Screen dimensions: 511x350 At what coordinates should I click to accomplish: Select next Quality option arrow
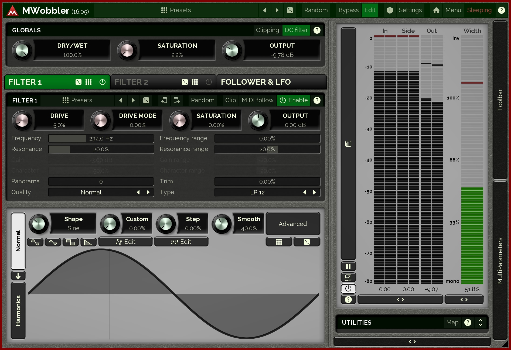click(148, 192)
